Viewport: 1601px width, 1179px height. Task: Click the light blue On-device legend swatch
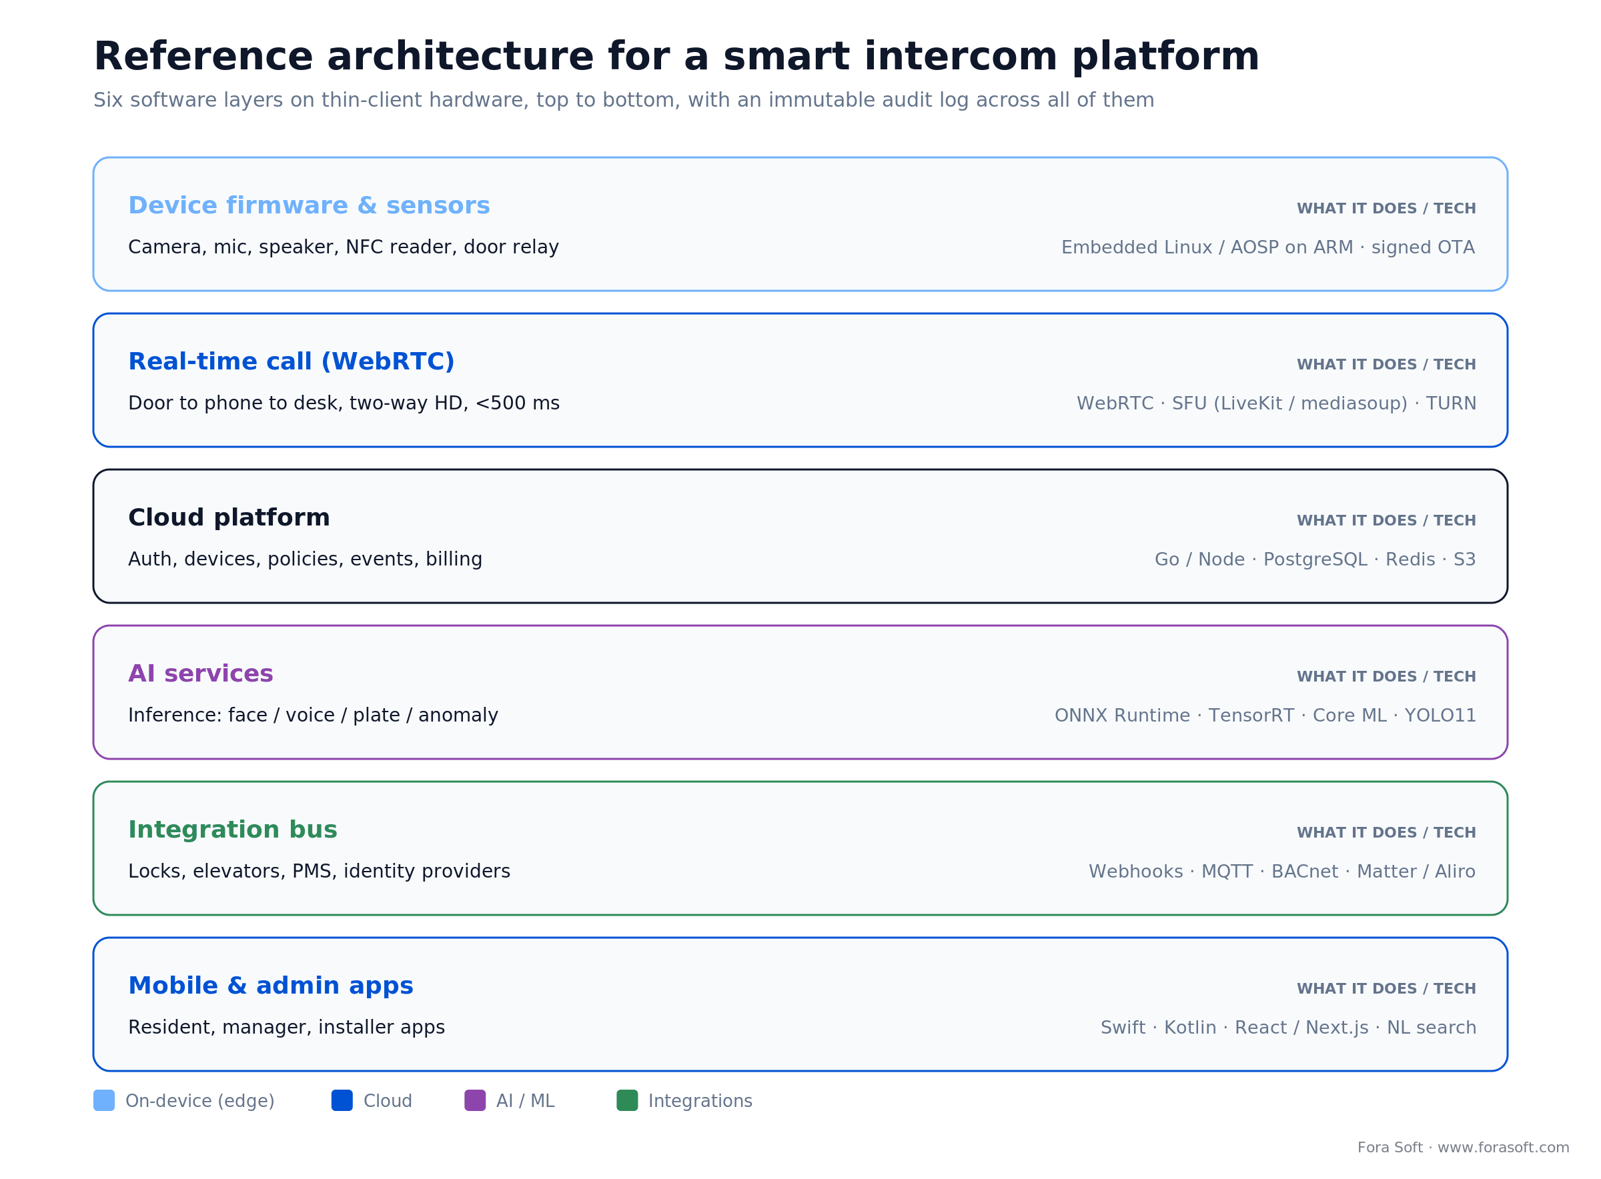(104, 1100)
